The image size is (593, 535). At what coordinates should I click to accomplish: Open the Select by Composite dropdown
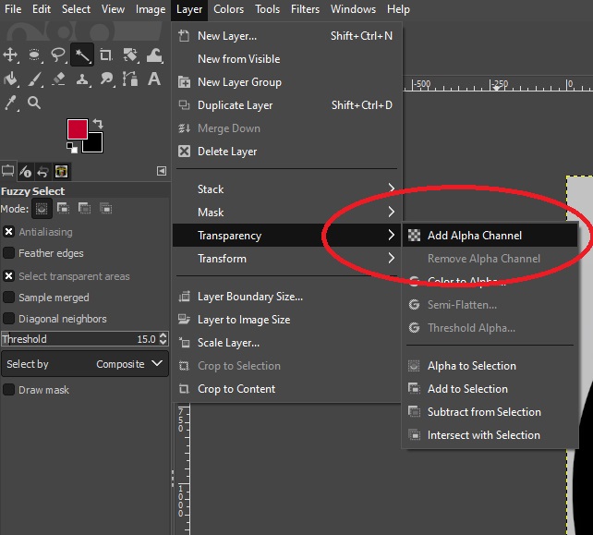(x=85, y=364)
